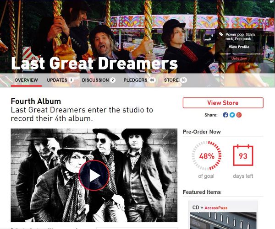Click the days left calendar icon
275x229 pixels.
coord(243,155)
